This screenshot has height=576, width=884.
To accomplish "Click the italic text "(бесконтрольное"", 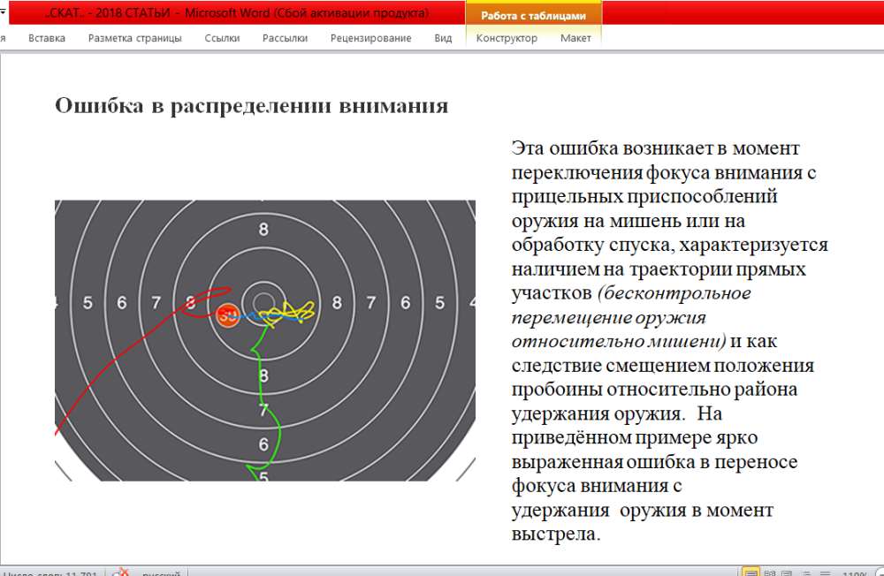I will point(674,293).
